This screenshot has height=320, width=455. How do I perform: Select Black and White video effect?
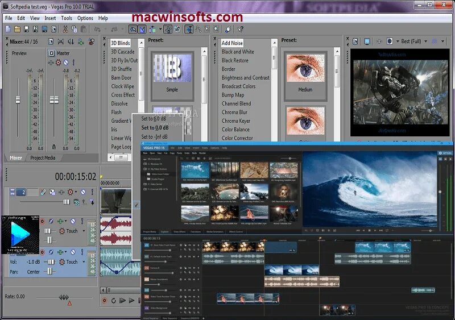coord(238,52)
